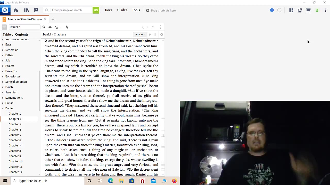330x185 pixels.
Task: Click the close-all-panels icon
Action: click(300, 10)
